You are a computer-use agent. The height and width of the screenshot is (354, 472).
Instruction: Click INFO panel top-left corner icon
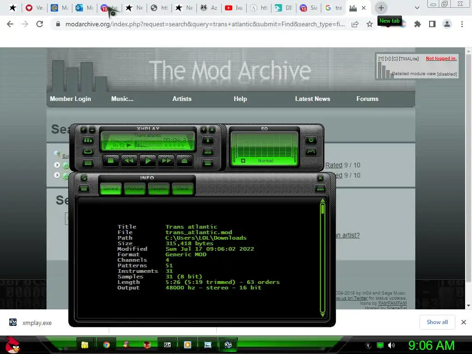[x=84, y=178]
